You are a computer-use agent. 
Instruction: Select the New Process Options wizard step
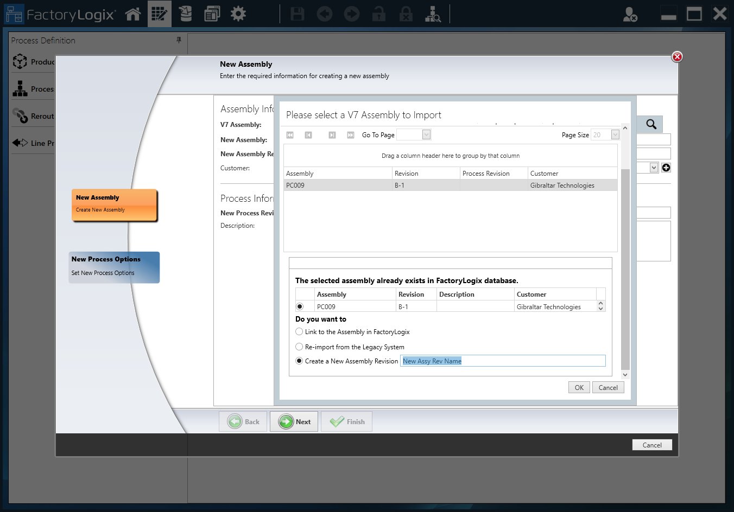pos(114,266)
